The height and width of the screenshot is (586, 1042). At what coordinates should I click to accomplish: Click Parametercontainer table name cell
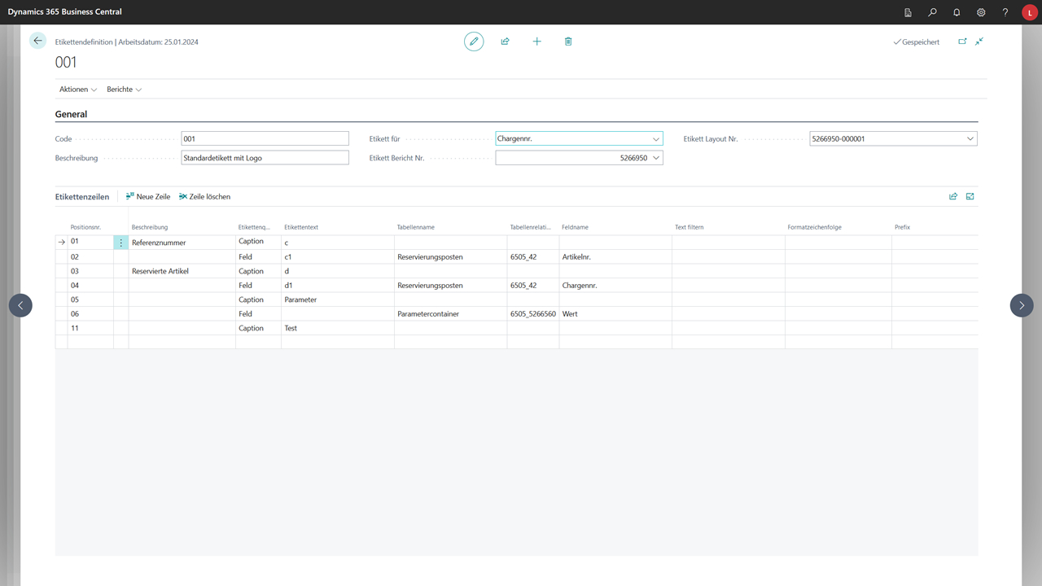pos(451,314)
